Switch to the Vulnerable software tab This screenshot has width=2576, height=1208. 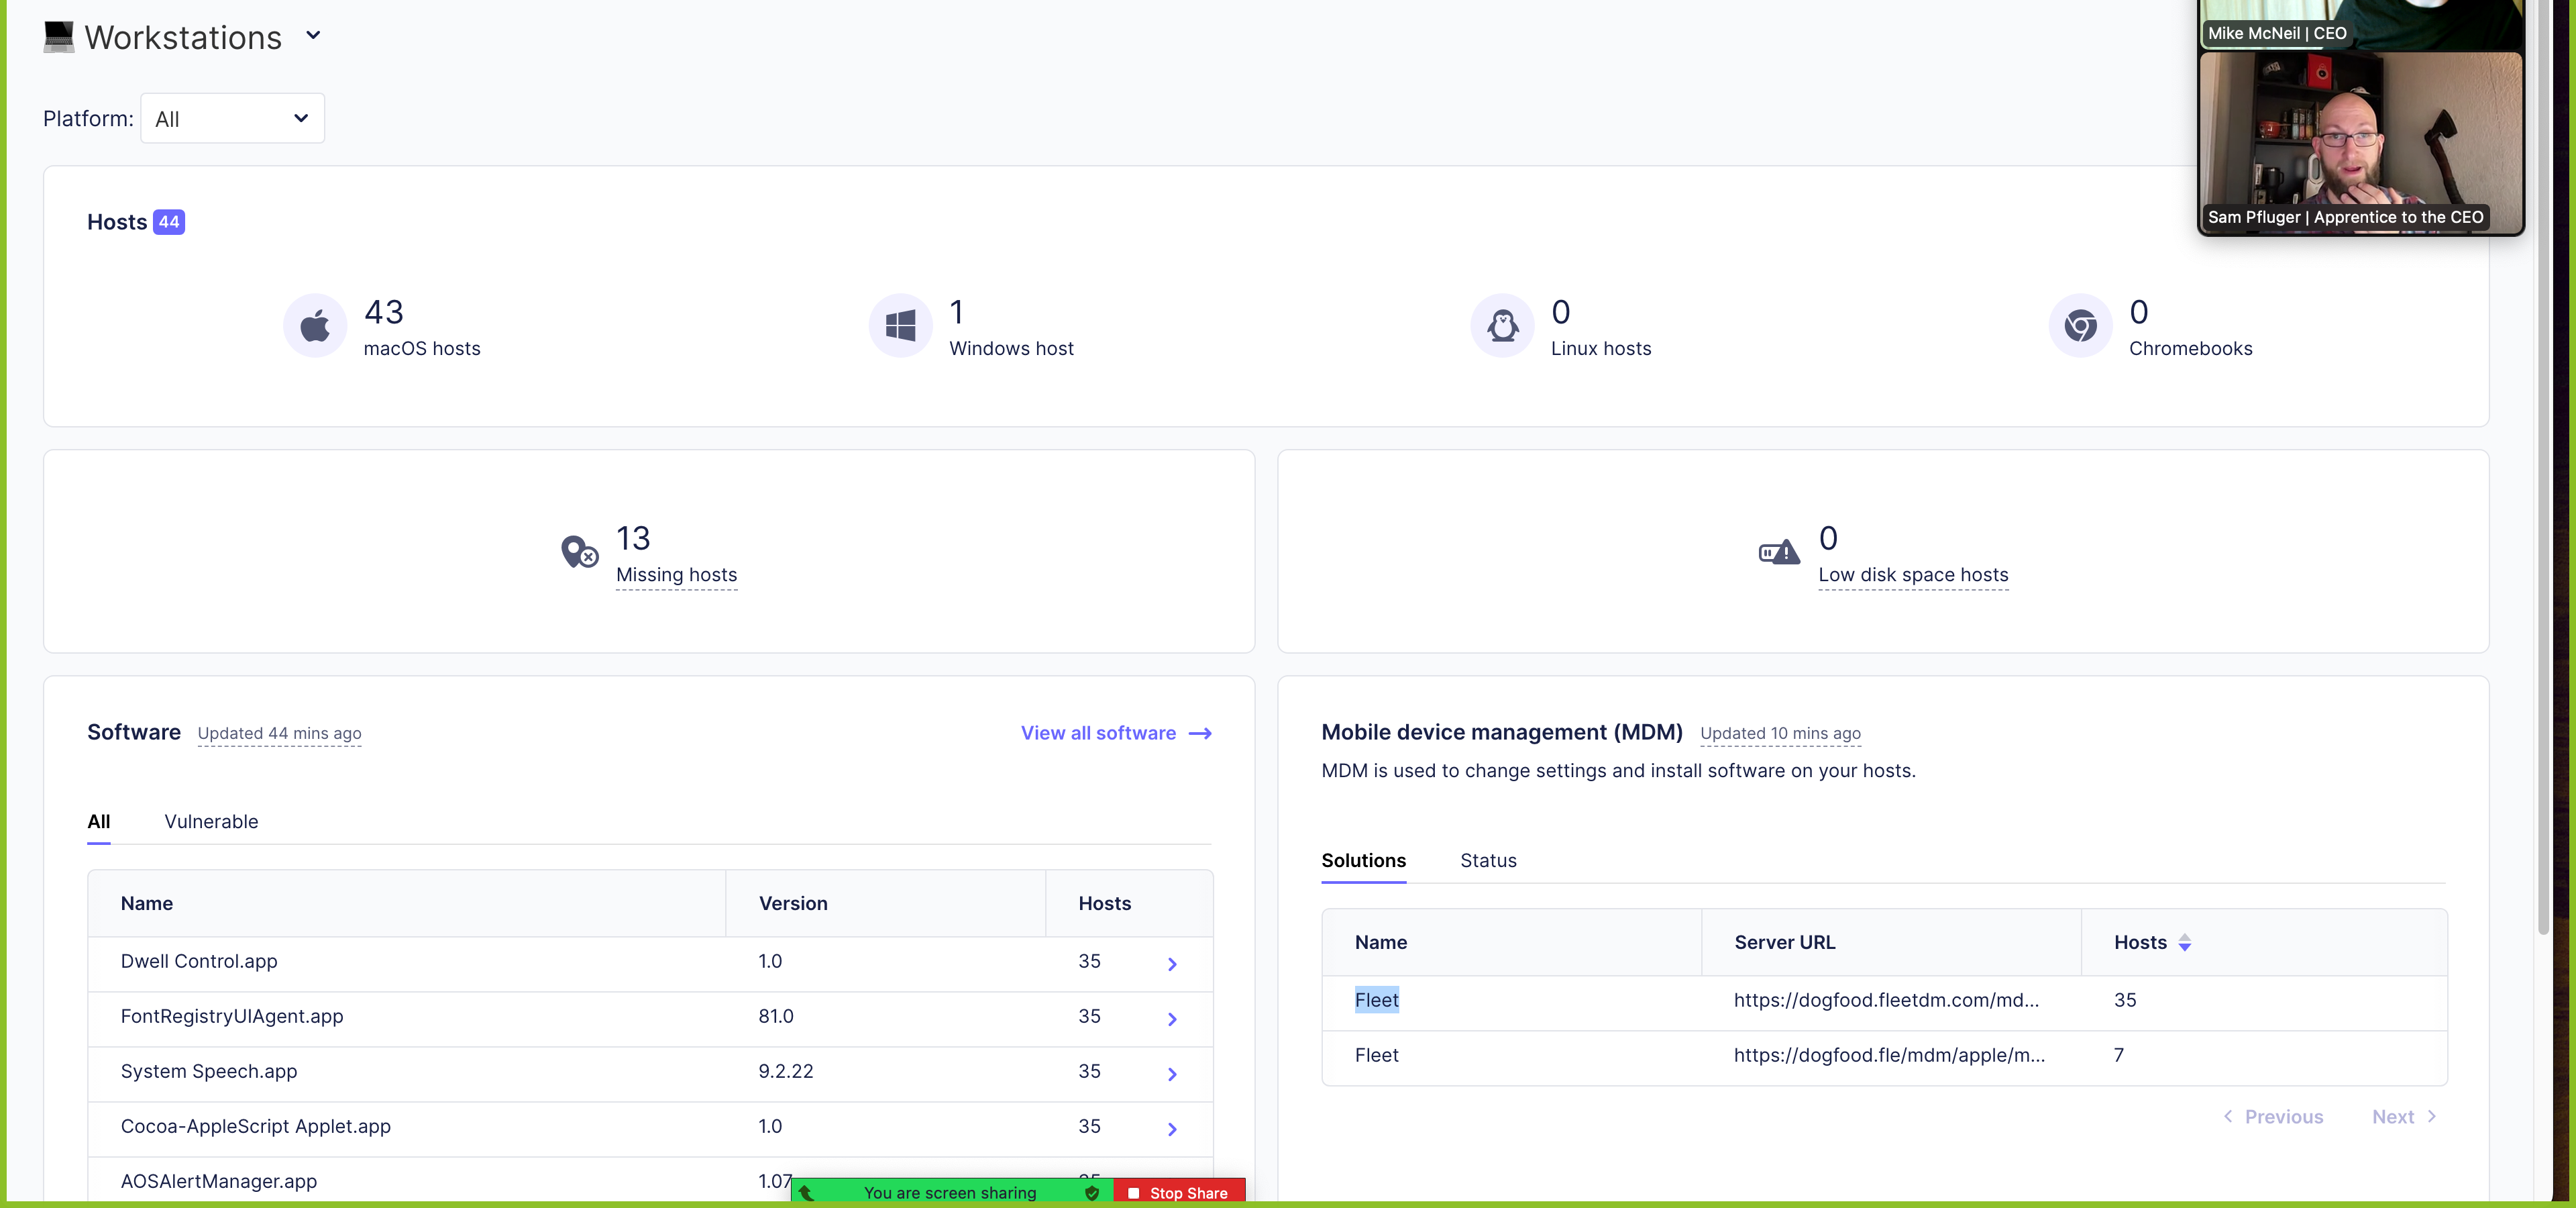211,821
